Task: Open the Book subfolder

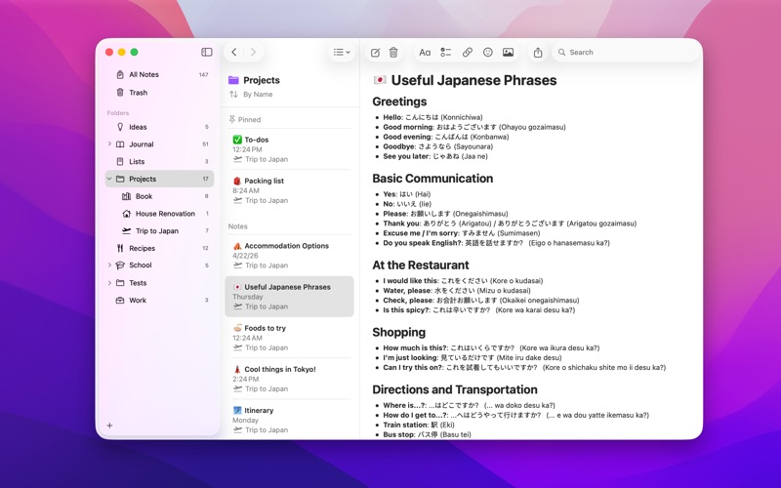Action: click(159, 196)
